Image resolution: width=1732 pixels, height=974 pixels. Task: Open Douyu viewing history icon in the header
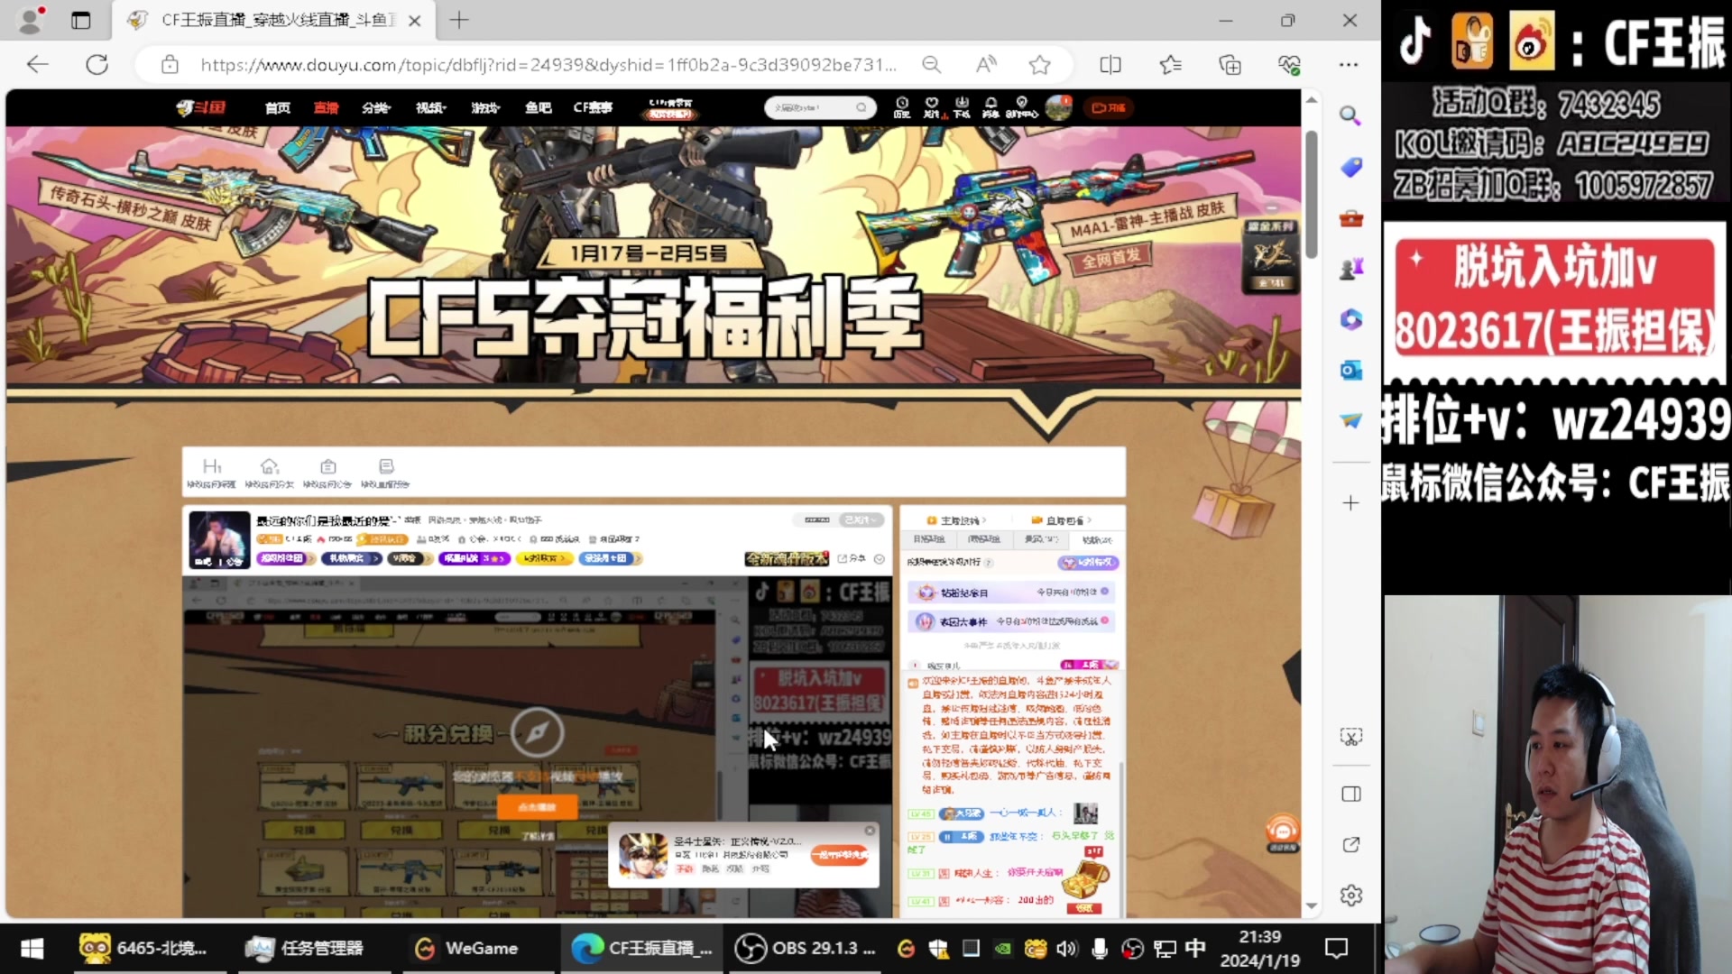[902, 107]
